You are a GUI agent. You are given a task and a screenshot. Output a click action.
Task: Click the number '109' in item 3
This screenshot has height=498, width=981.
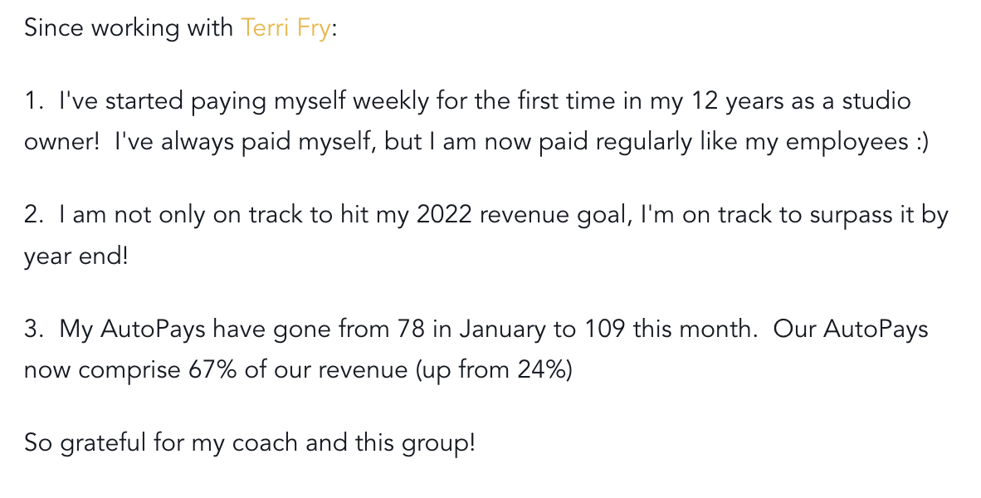click(x=604, y=329)
